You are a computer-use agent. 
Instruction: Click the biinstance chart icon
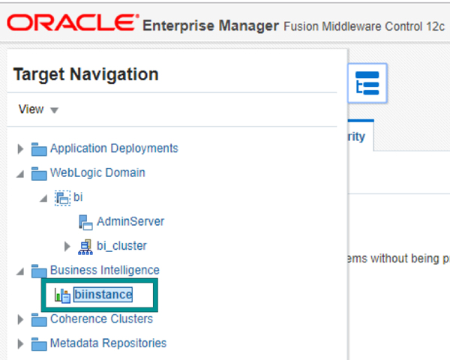point(62,295)
